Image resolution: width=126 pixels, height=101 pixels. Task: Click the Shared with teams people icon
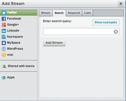[4, 66]
